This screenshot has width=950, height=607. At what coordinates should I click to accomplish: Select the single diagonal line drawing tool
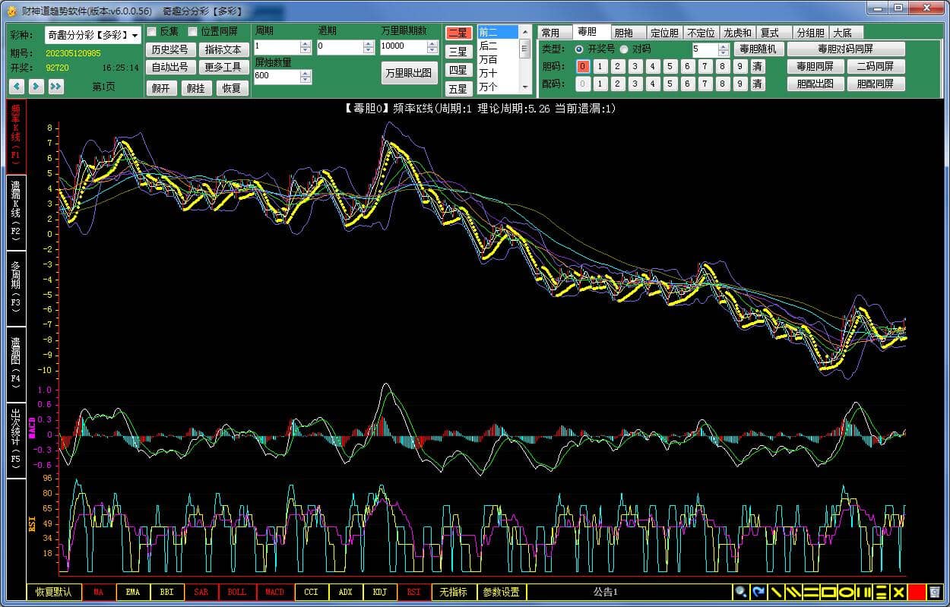pos(776,592)
